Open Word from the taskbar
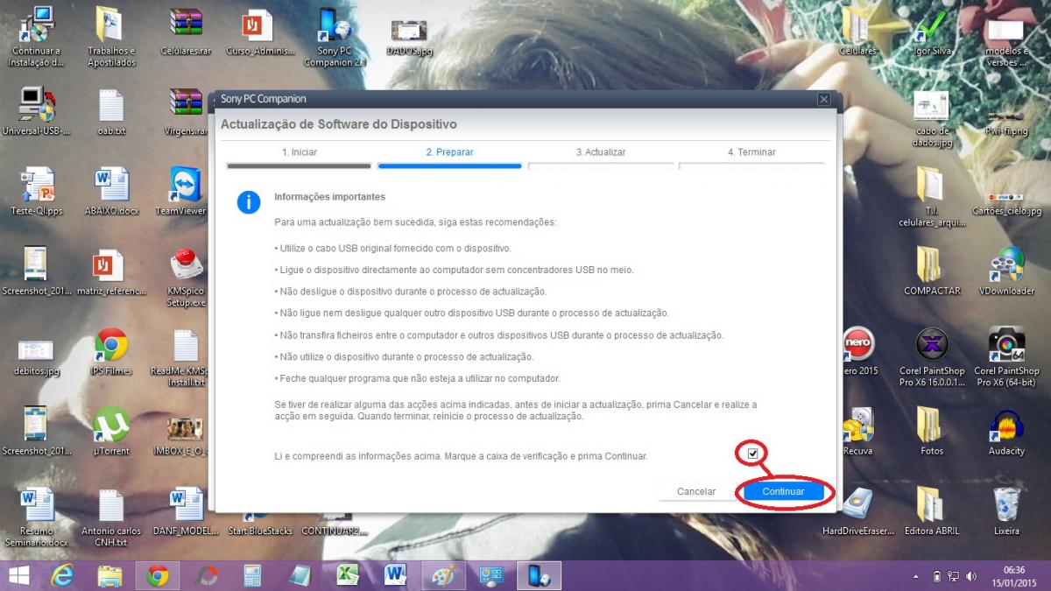The height and width of the screenshot is (591, 1051). 396,575
